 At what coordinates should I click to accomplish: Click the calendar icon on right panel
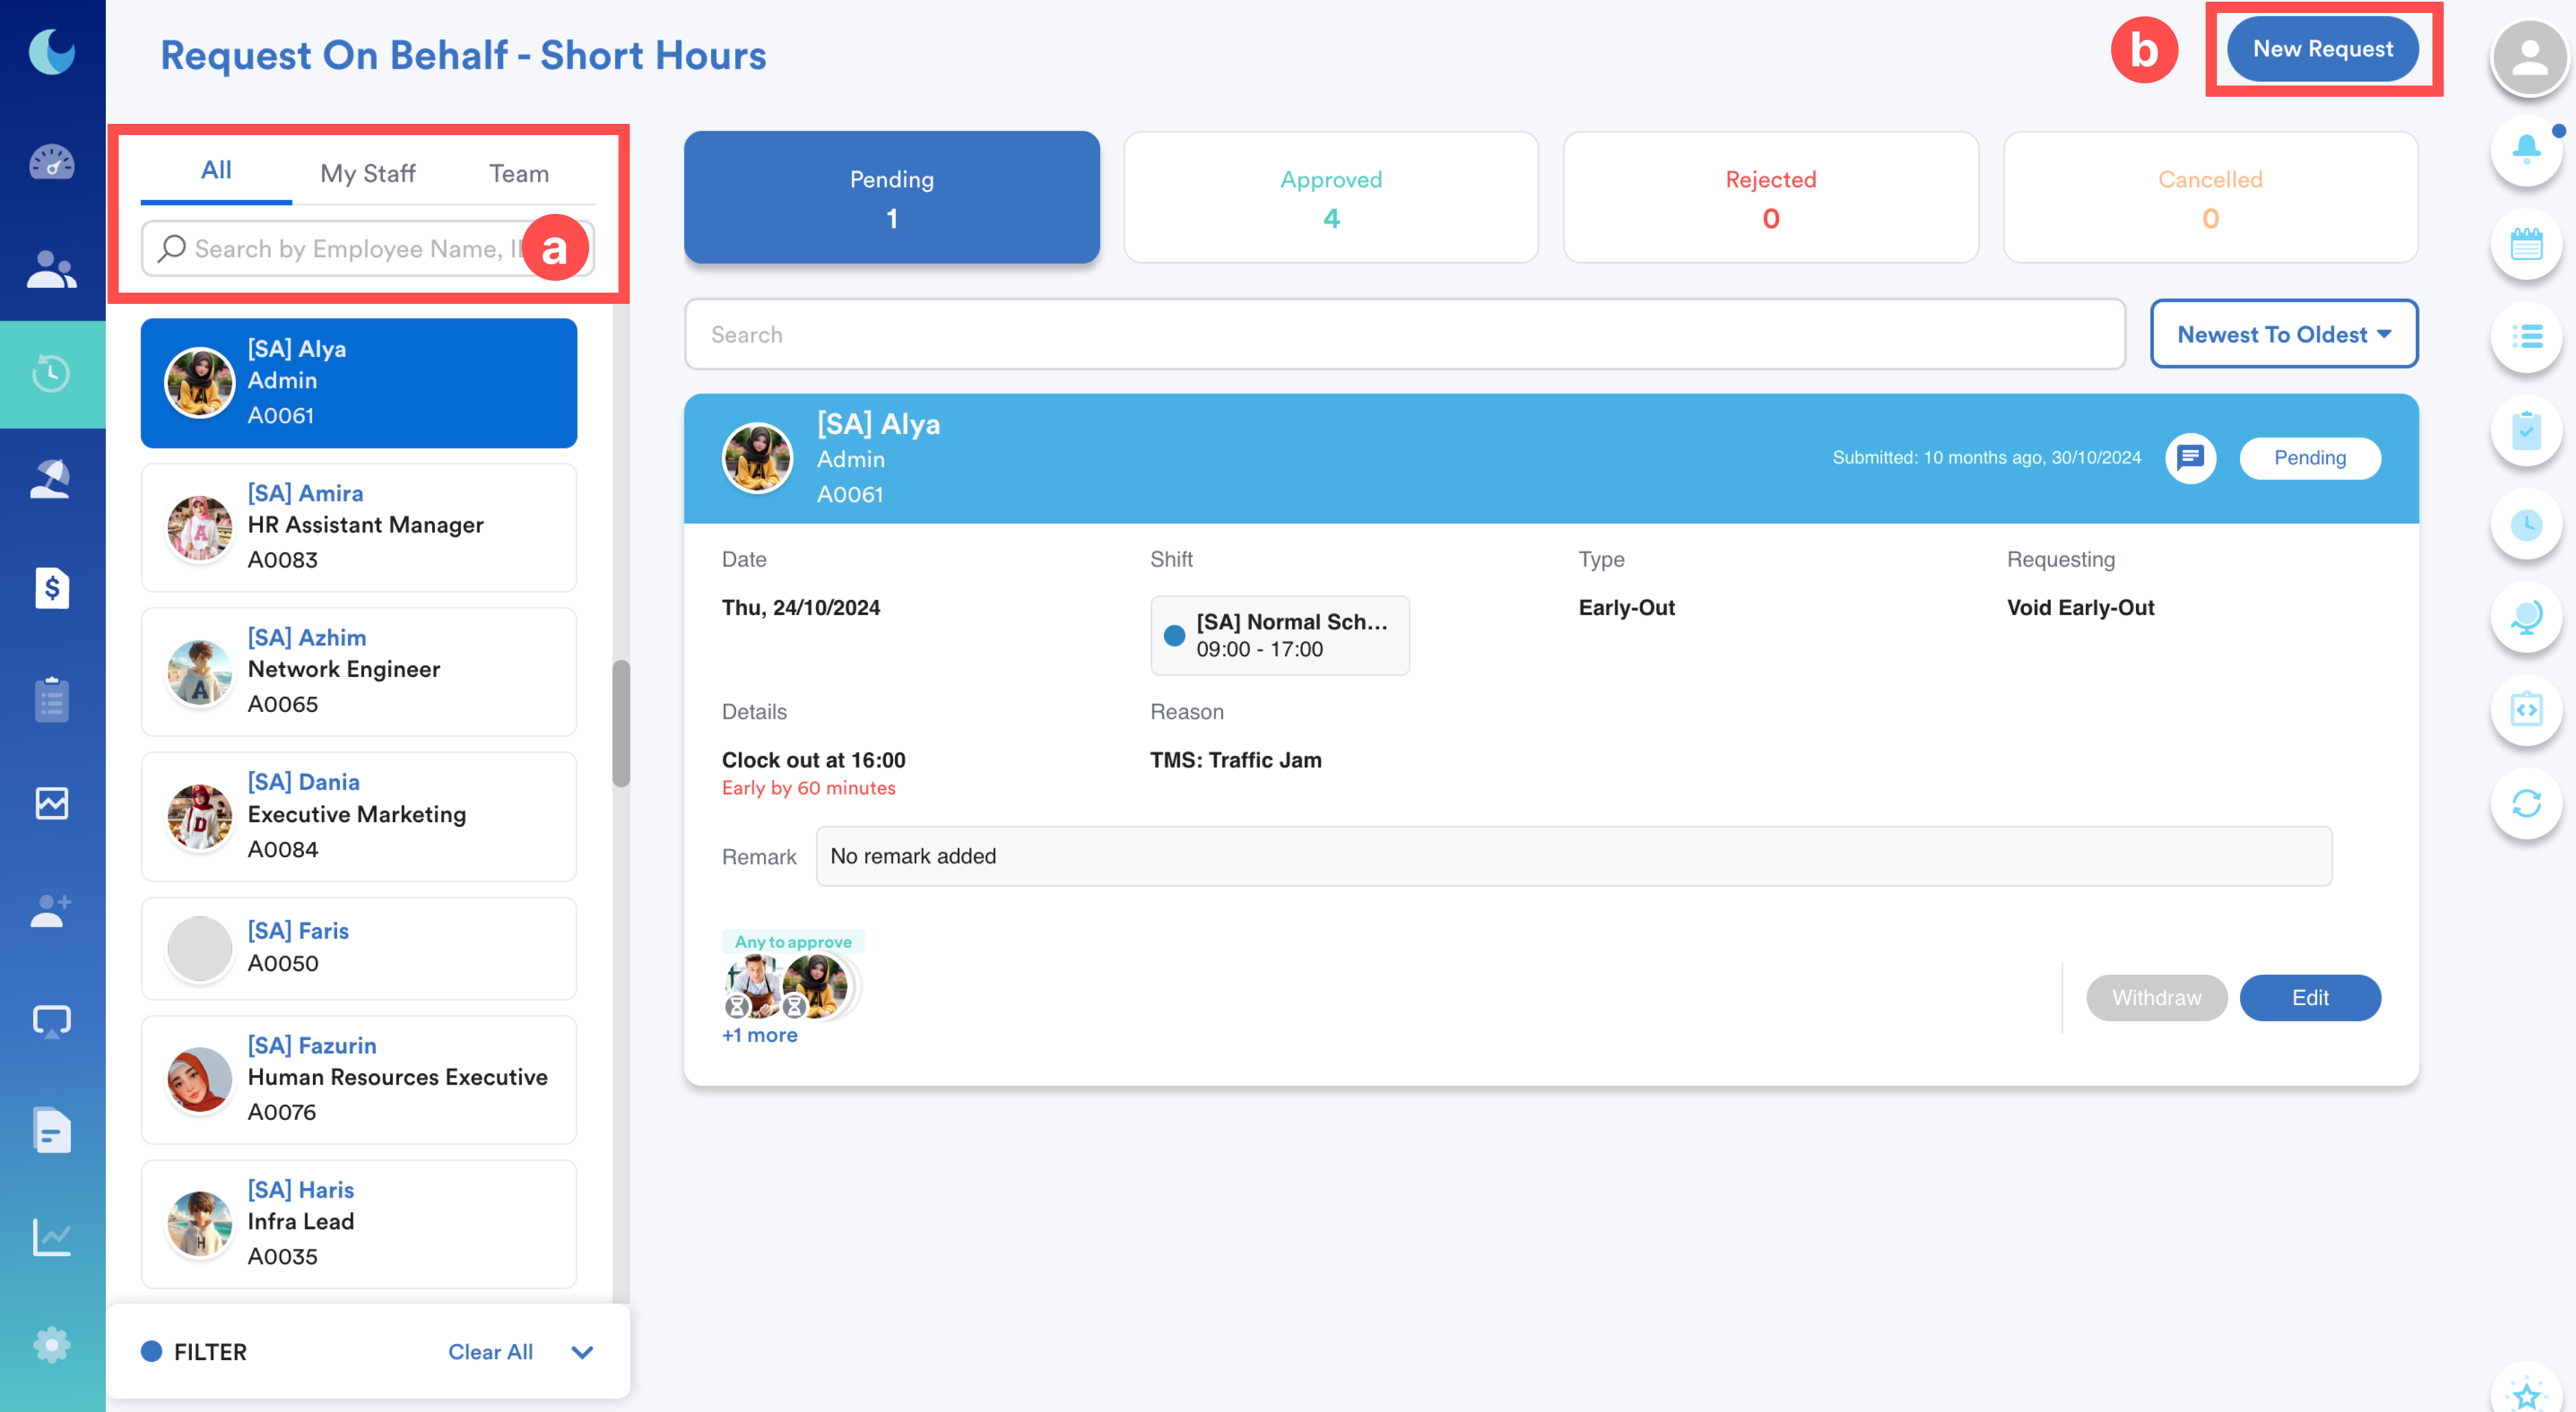[x=2526, y=243]
